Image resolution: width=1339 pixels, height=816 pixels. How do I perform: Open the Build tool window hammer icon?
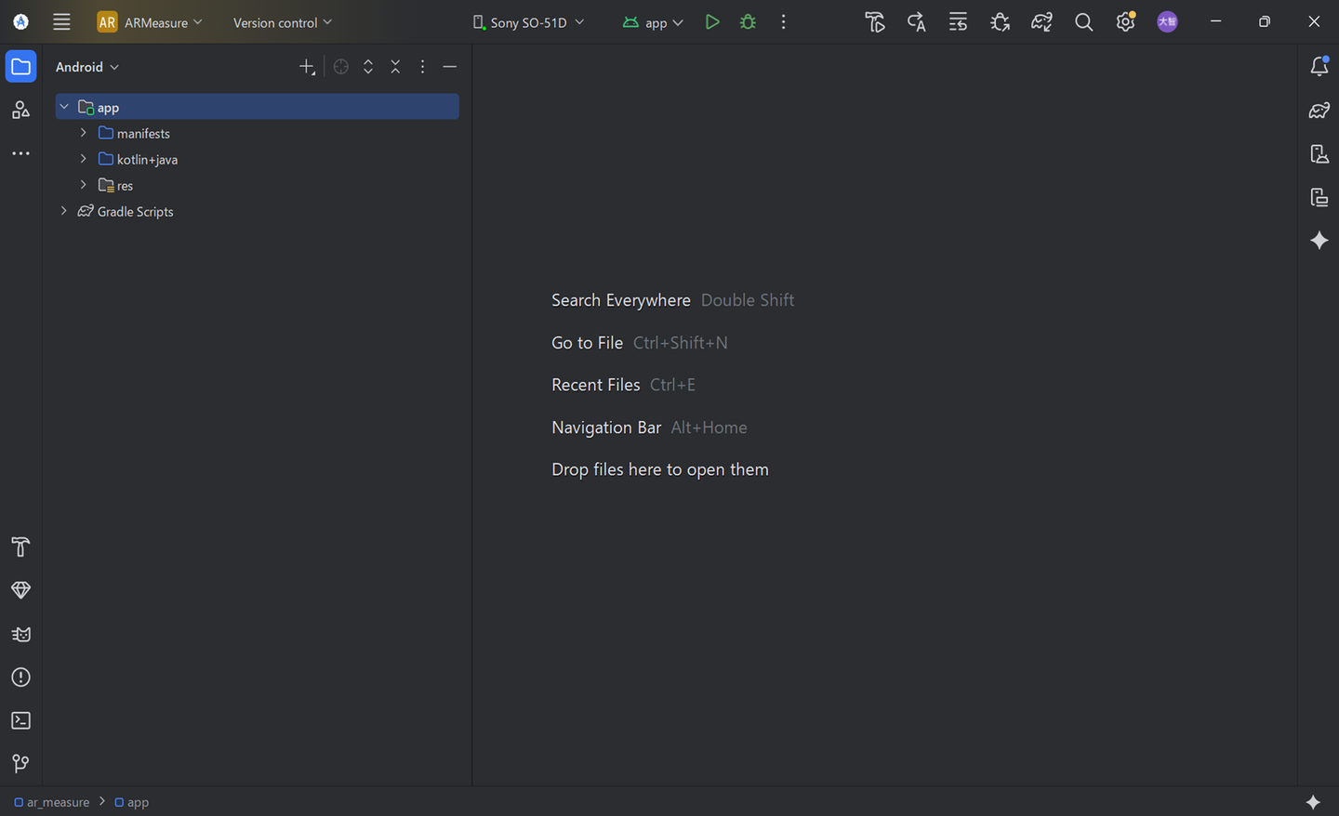(20, 547)
